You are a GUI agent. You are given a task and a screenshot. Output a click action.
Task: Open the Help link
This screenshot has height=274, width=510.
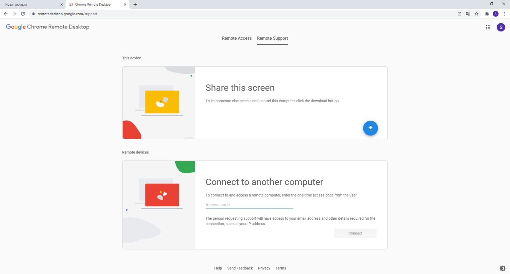coord(218,268)
